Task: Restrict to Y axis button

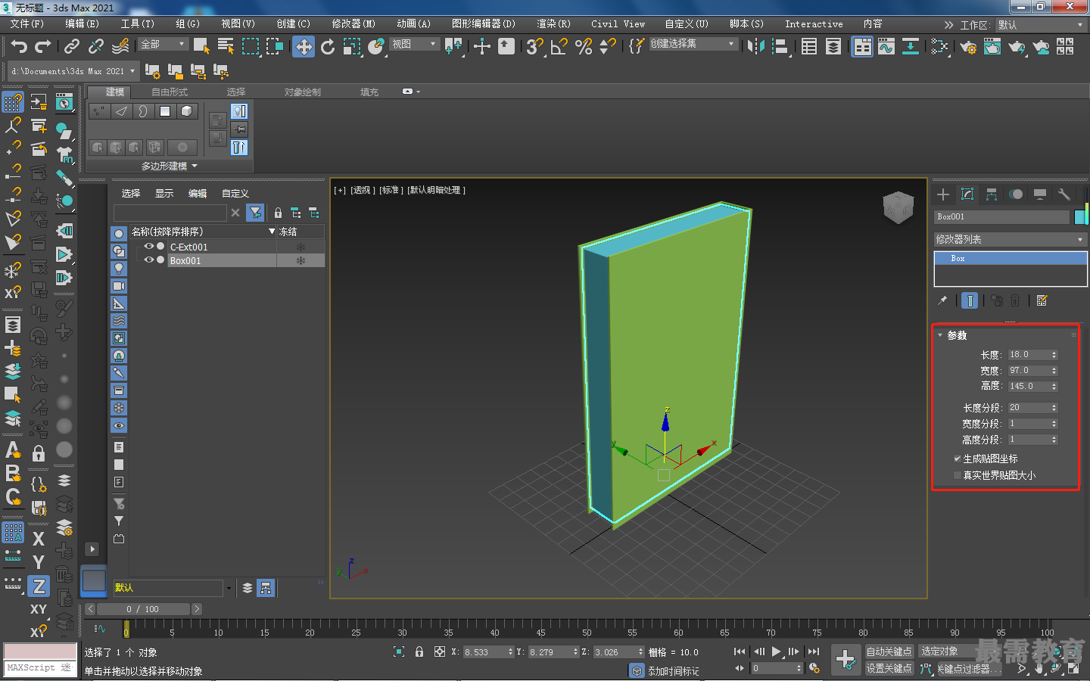Action: pos(39,562)
